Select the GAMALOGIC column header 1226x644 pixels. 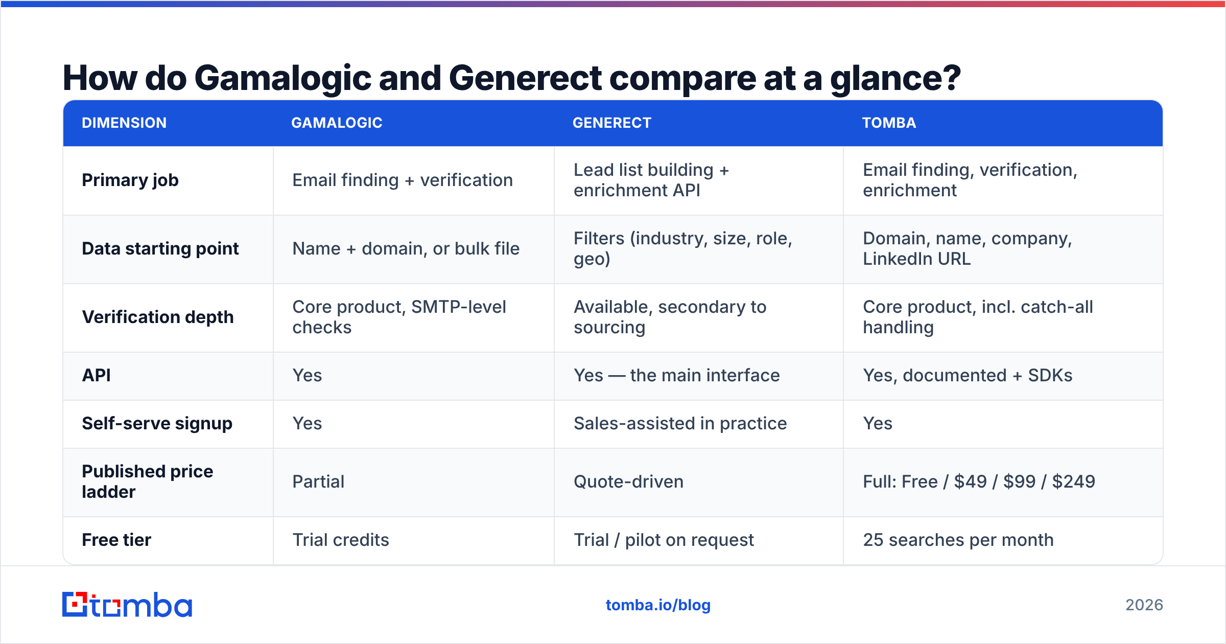tap(337, 123)
